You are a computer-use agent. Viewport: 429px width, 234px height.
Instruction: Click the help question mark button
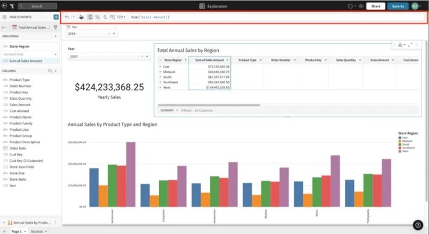coord(418,225)
